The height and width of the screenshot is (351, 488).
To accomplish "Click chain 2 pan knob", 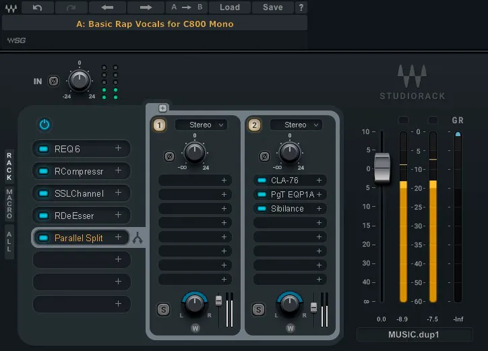I will pyautogui.click(x=289, y=303).
